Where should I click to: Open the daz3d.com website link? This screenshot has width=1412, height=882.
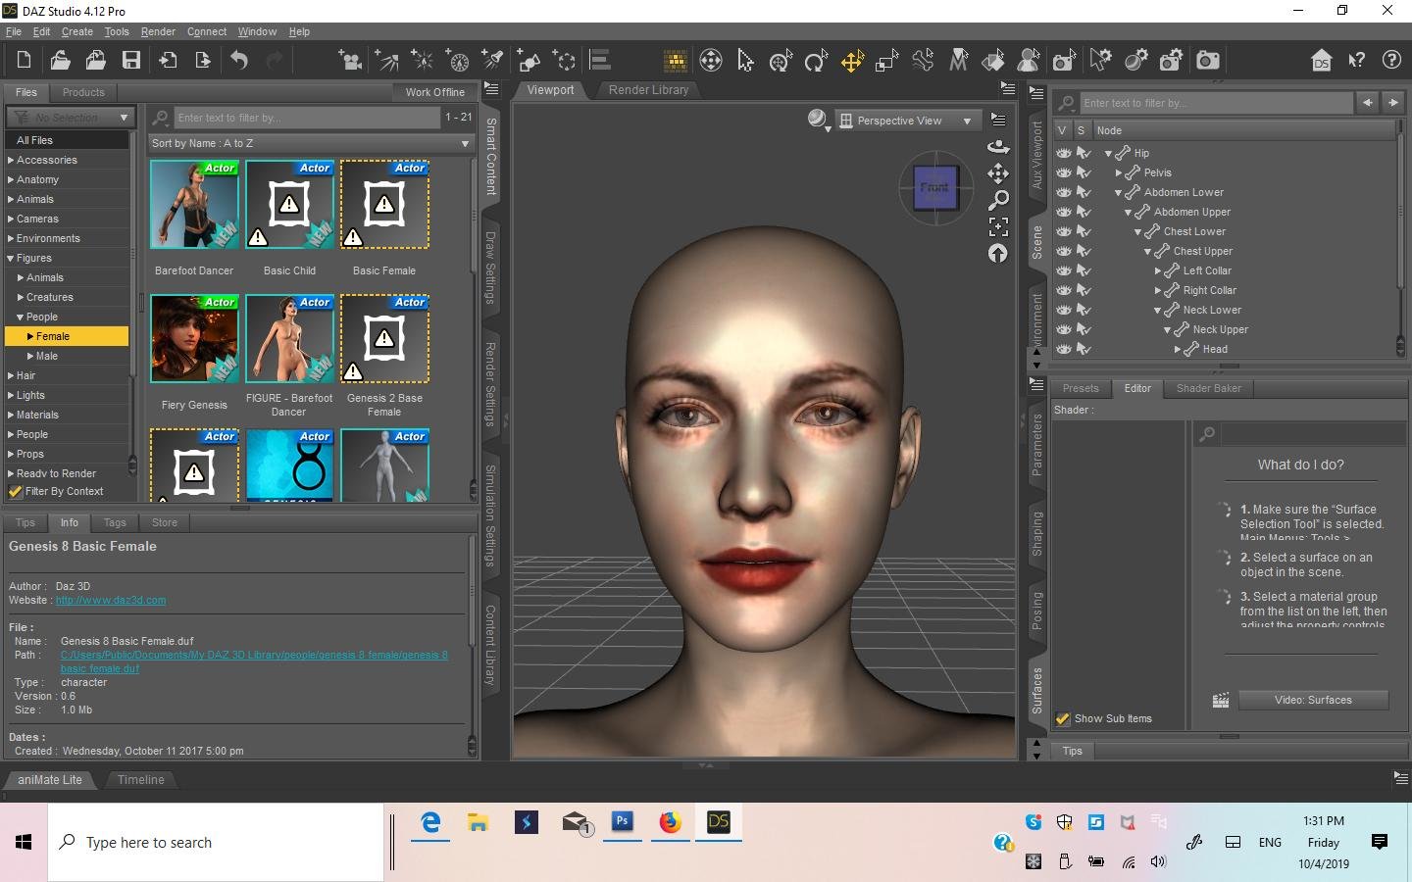coord(111,600)
